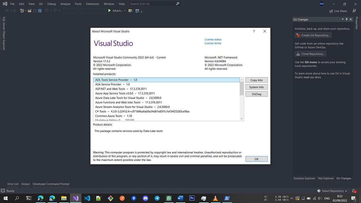This screenshot has height=203, width=361.
Task: Click the Navigate Backward arrow icon
Action: coord(7,11)
